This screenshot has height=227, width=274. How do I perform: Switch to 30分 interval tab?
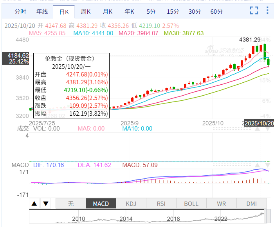click(195, 12)
